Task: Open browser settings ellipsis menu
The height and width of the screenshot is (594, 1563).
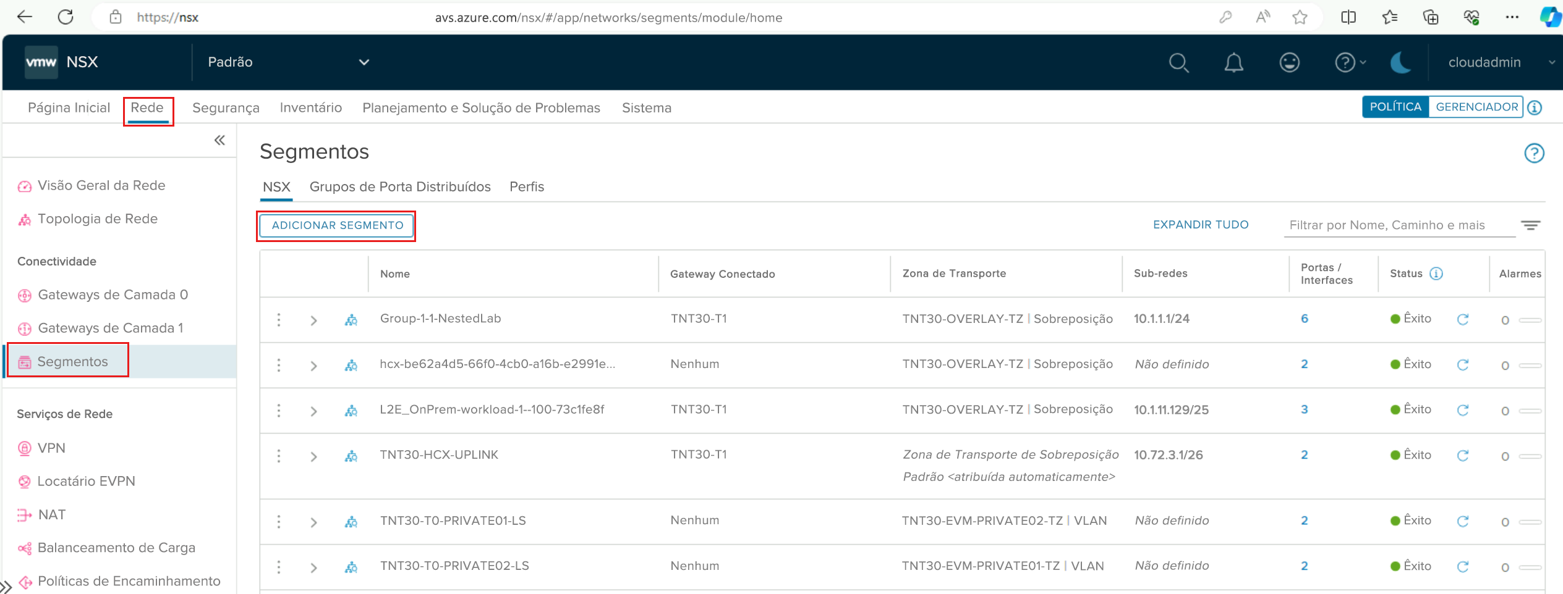Action: 1512,17
